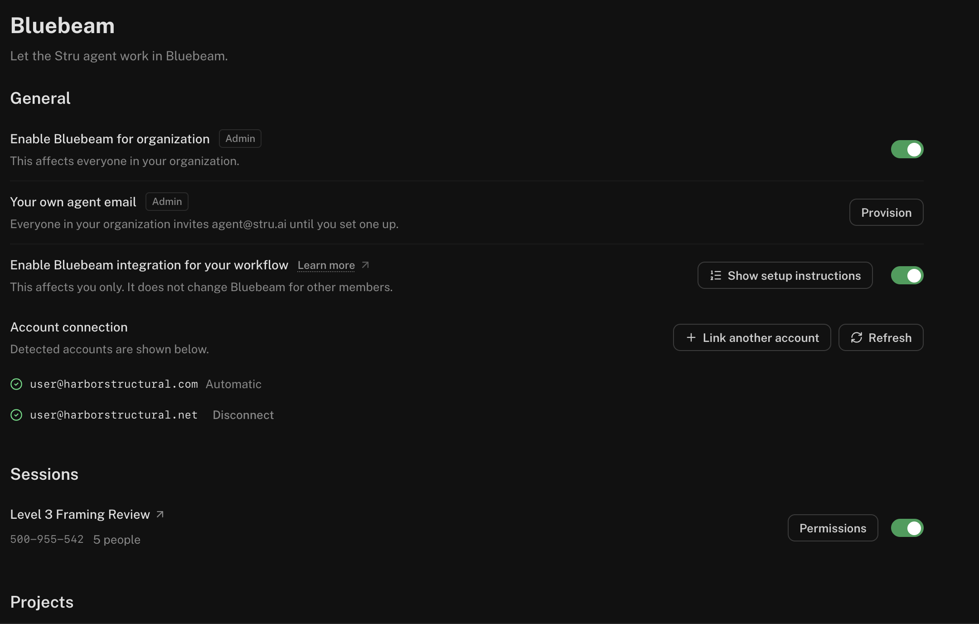This screenshot has width=979, height=624.
Task: Open Permissions for Level 3 Framing Review
Action: coord(833,528)
